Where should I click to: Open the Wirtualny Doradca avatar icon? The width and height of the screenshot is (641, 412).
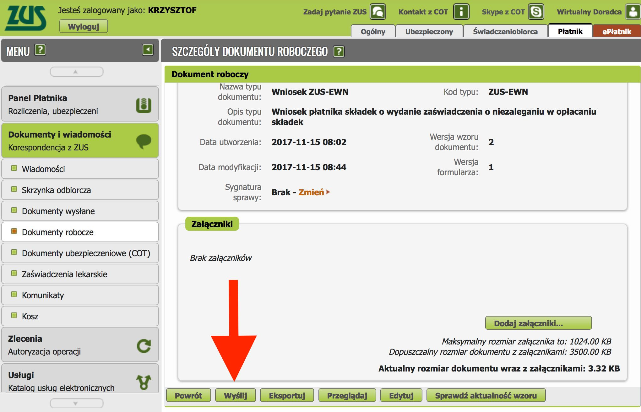tap(632, 12)
